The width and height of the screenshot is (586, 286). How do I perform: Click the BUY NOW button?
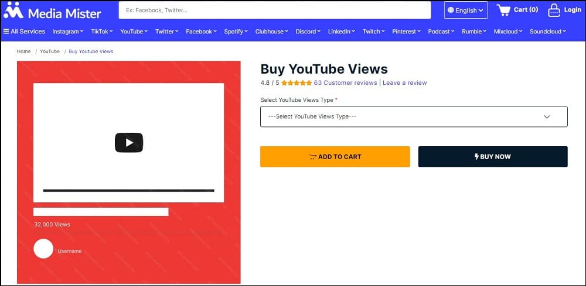coord(493,157)
